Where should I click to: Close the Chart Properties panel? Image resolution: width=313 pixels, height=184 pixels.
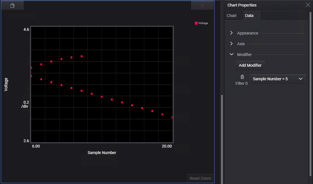308,5
